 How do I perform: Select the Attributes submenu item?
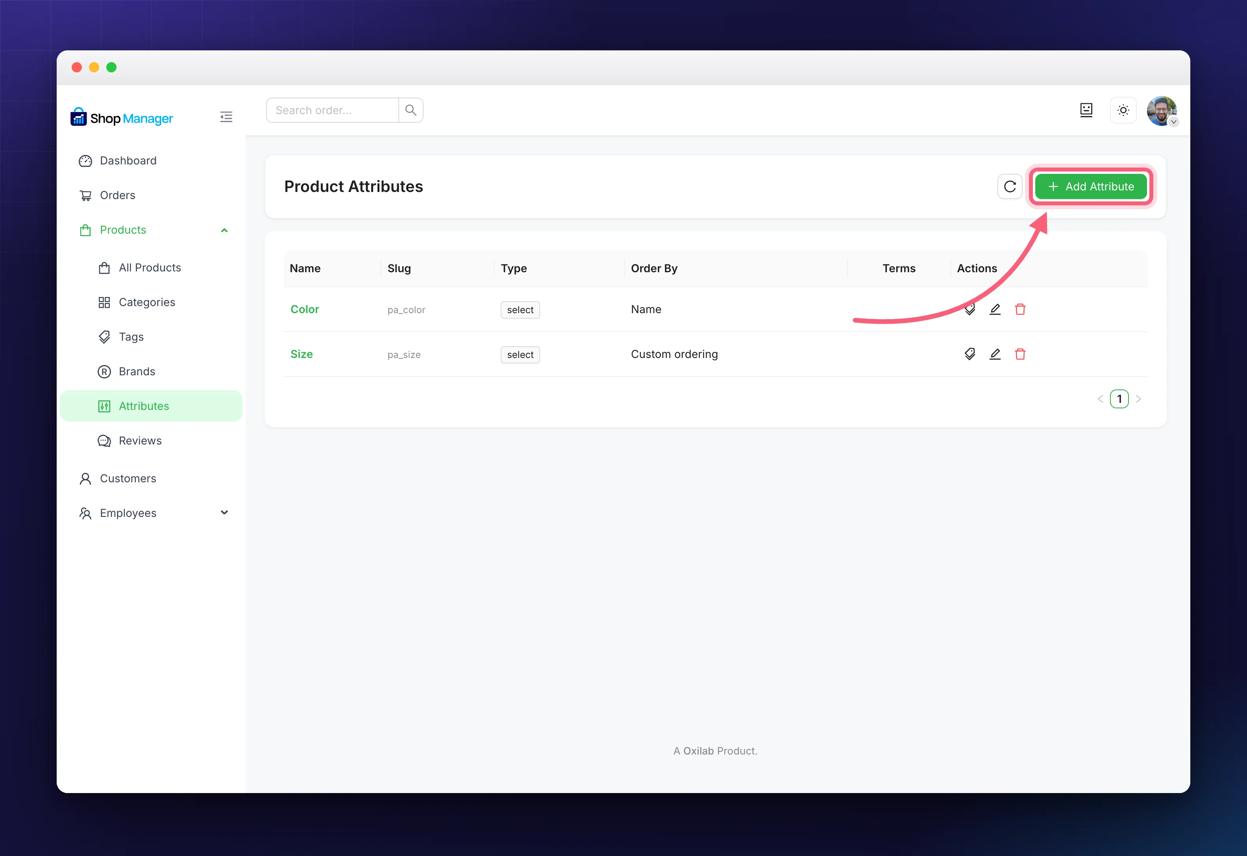click(151, 406)
